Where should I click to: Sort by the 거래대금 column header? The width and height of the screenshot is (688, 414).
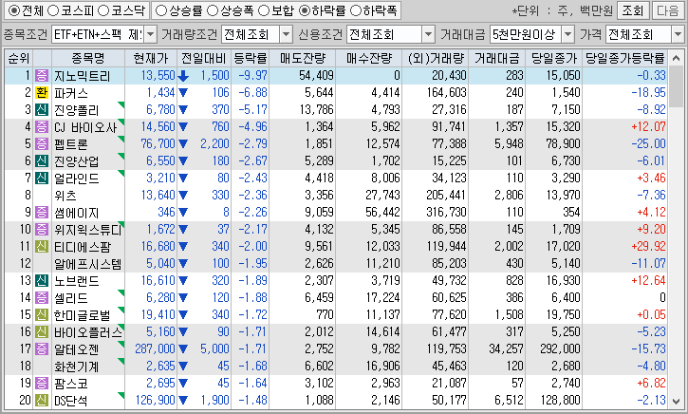coord(497,58)
